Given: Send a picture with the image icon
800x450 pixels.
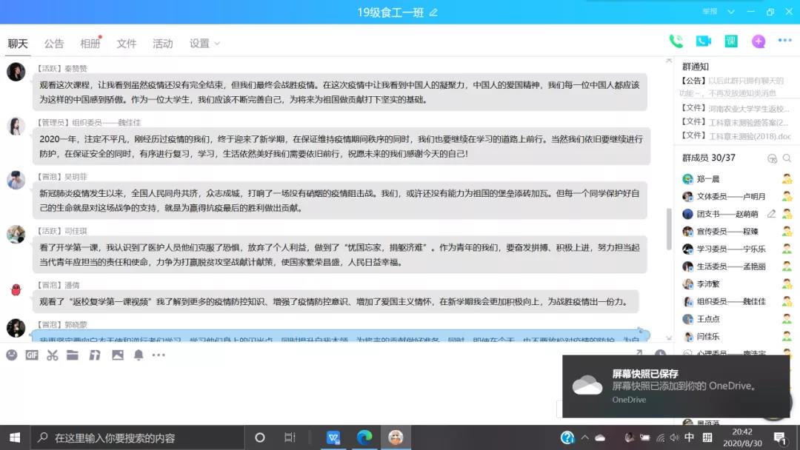Looking at the screenshot, I should (x=117, y=355).
